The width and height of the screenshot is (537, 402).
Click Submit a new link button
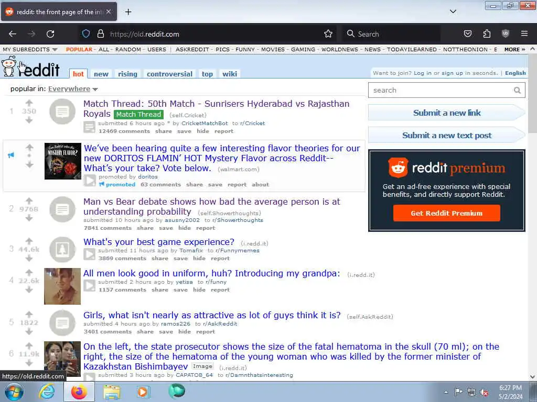point(447,113)
